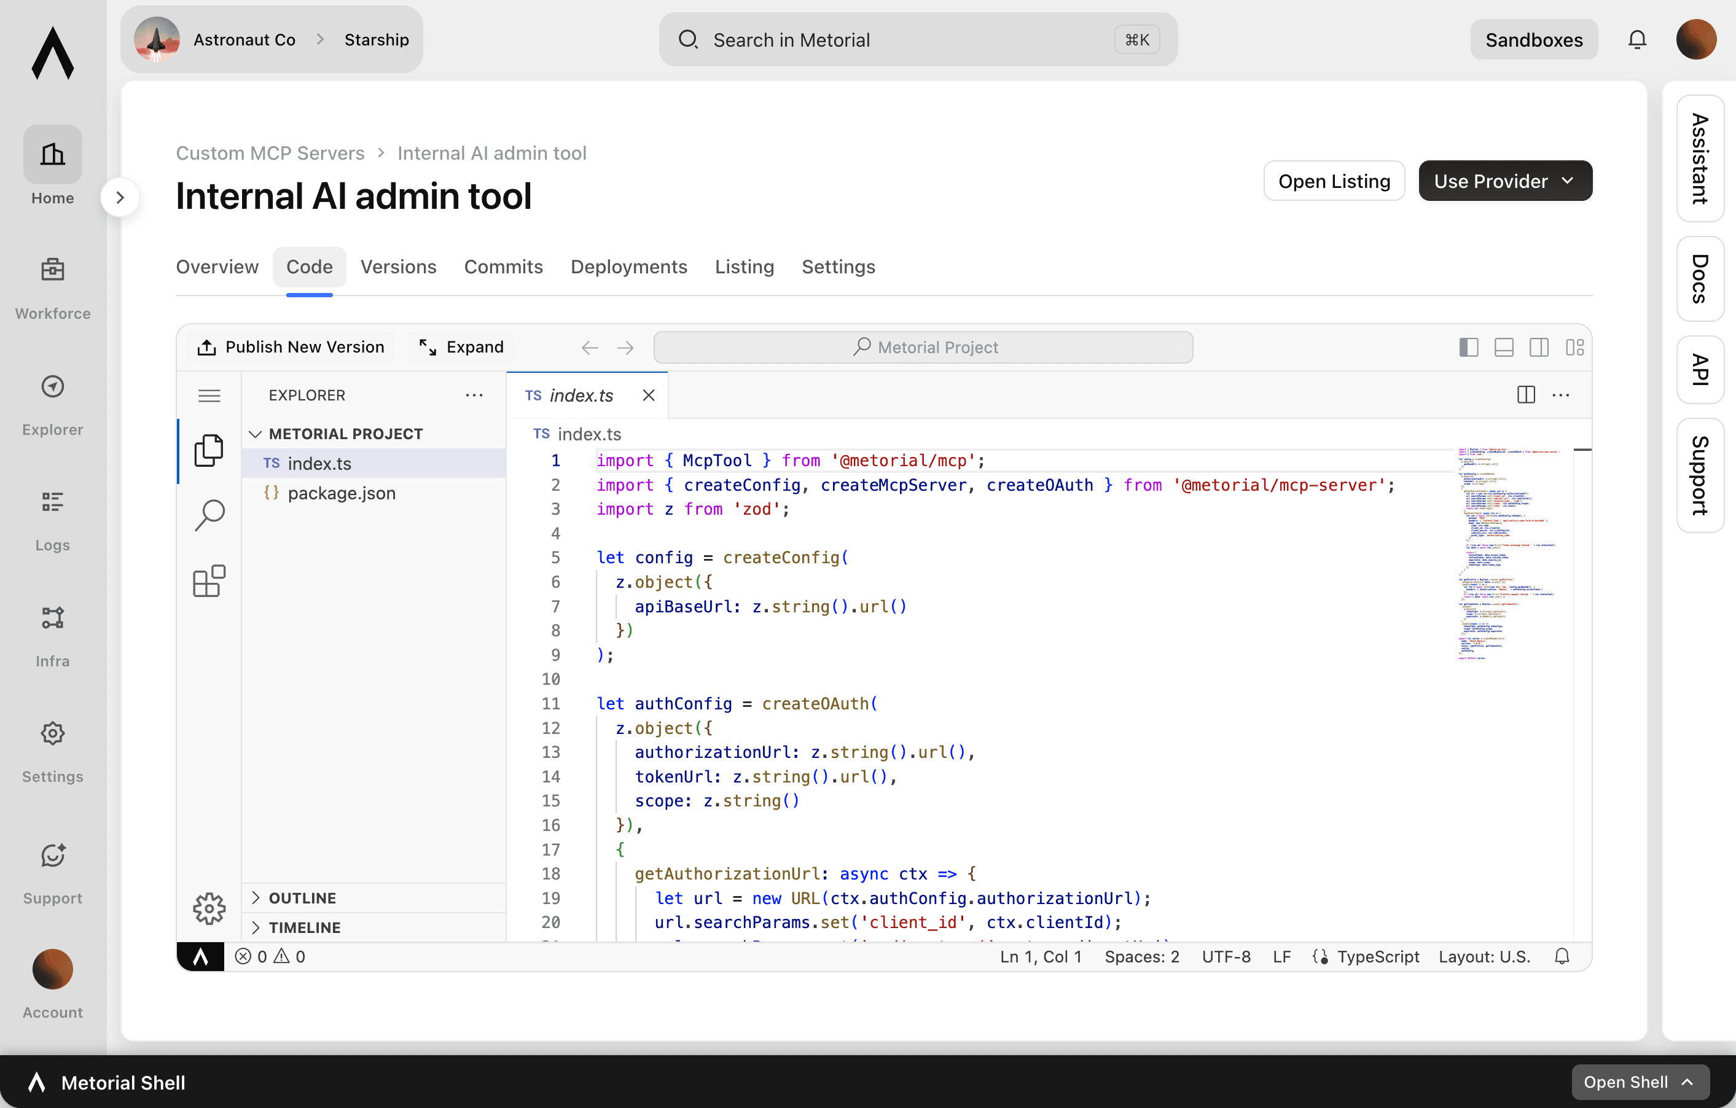Toggle the secondary side bar layout
Viewport: 1736px width, 1108px height.
point(1539,348)
